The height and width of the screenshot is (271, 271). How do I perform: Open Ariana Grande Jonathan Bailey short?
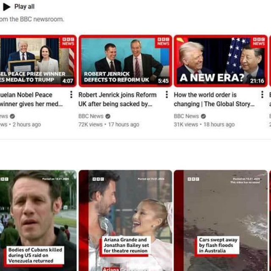pyautogui.click(x=125, y=221)
